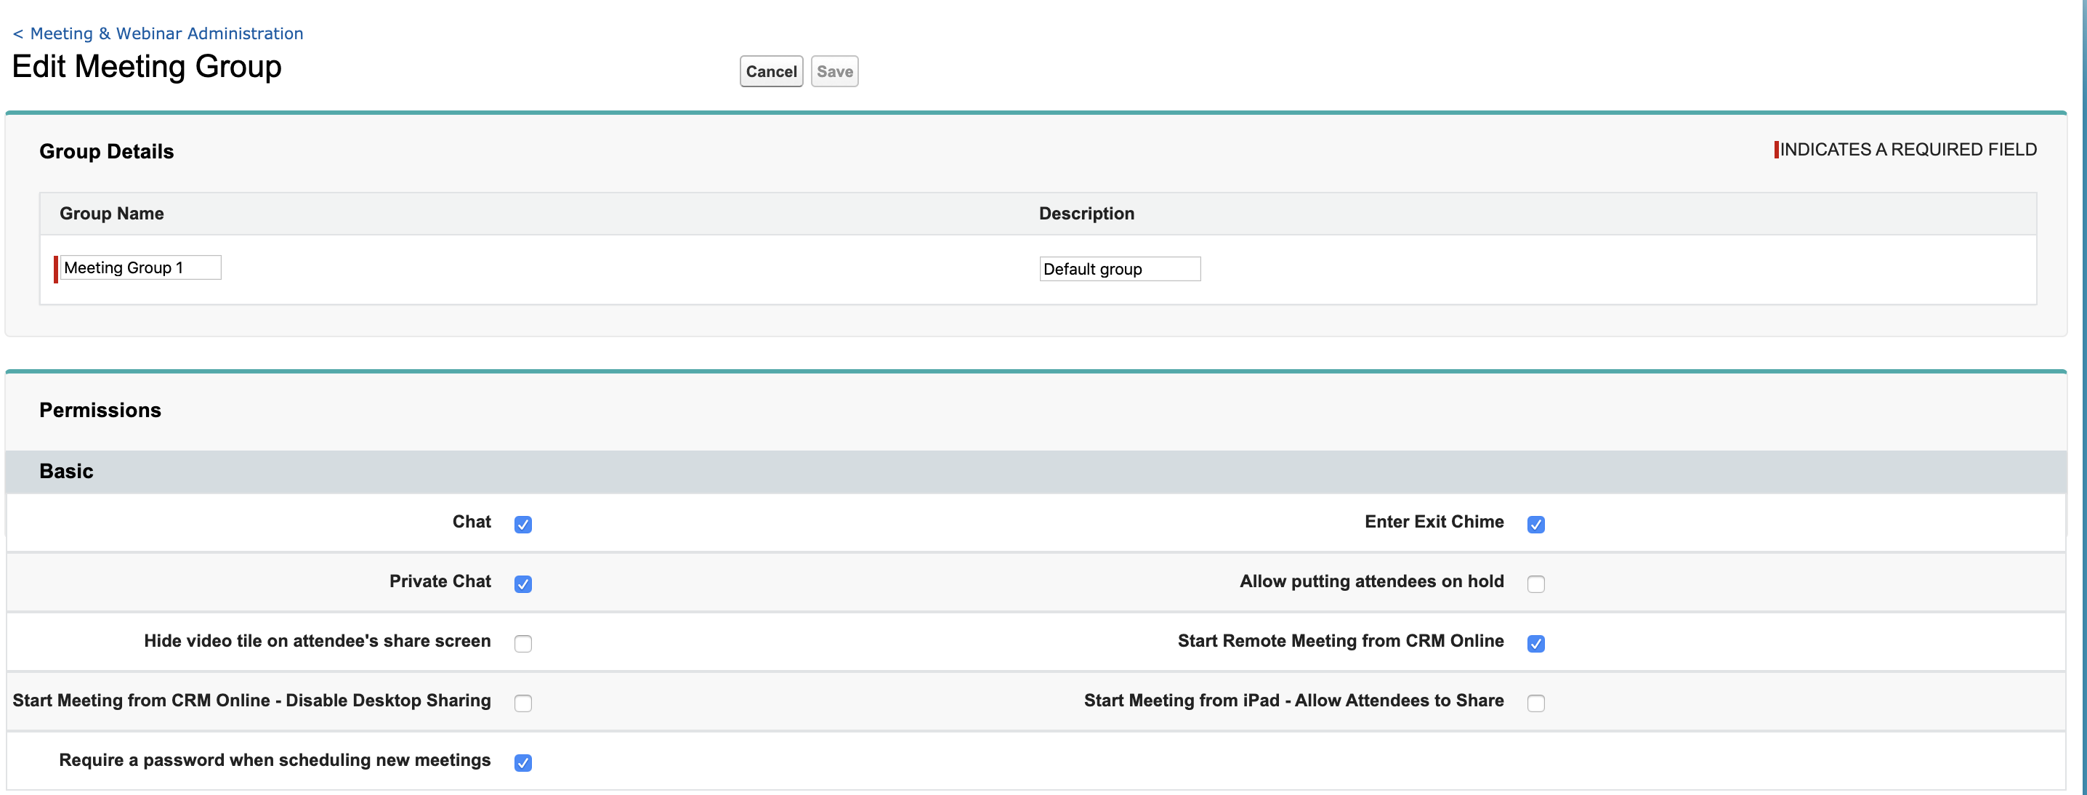The width and height of the screenshot is (2087, 795).
Task: Focus the Description input field
Action: coord(1119,269)
